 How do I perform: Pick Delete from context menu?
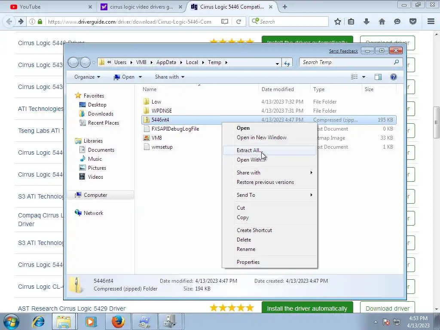click(269, 240)
